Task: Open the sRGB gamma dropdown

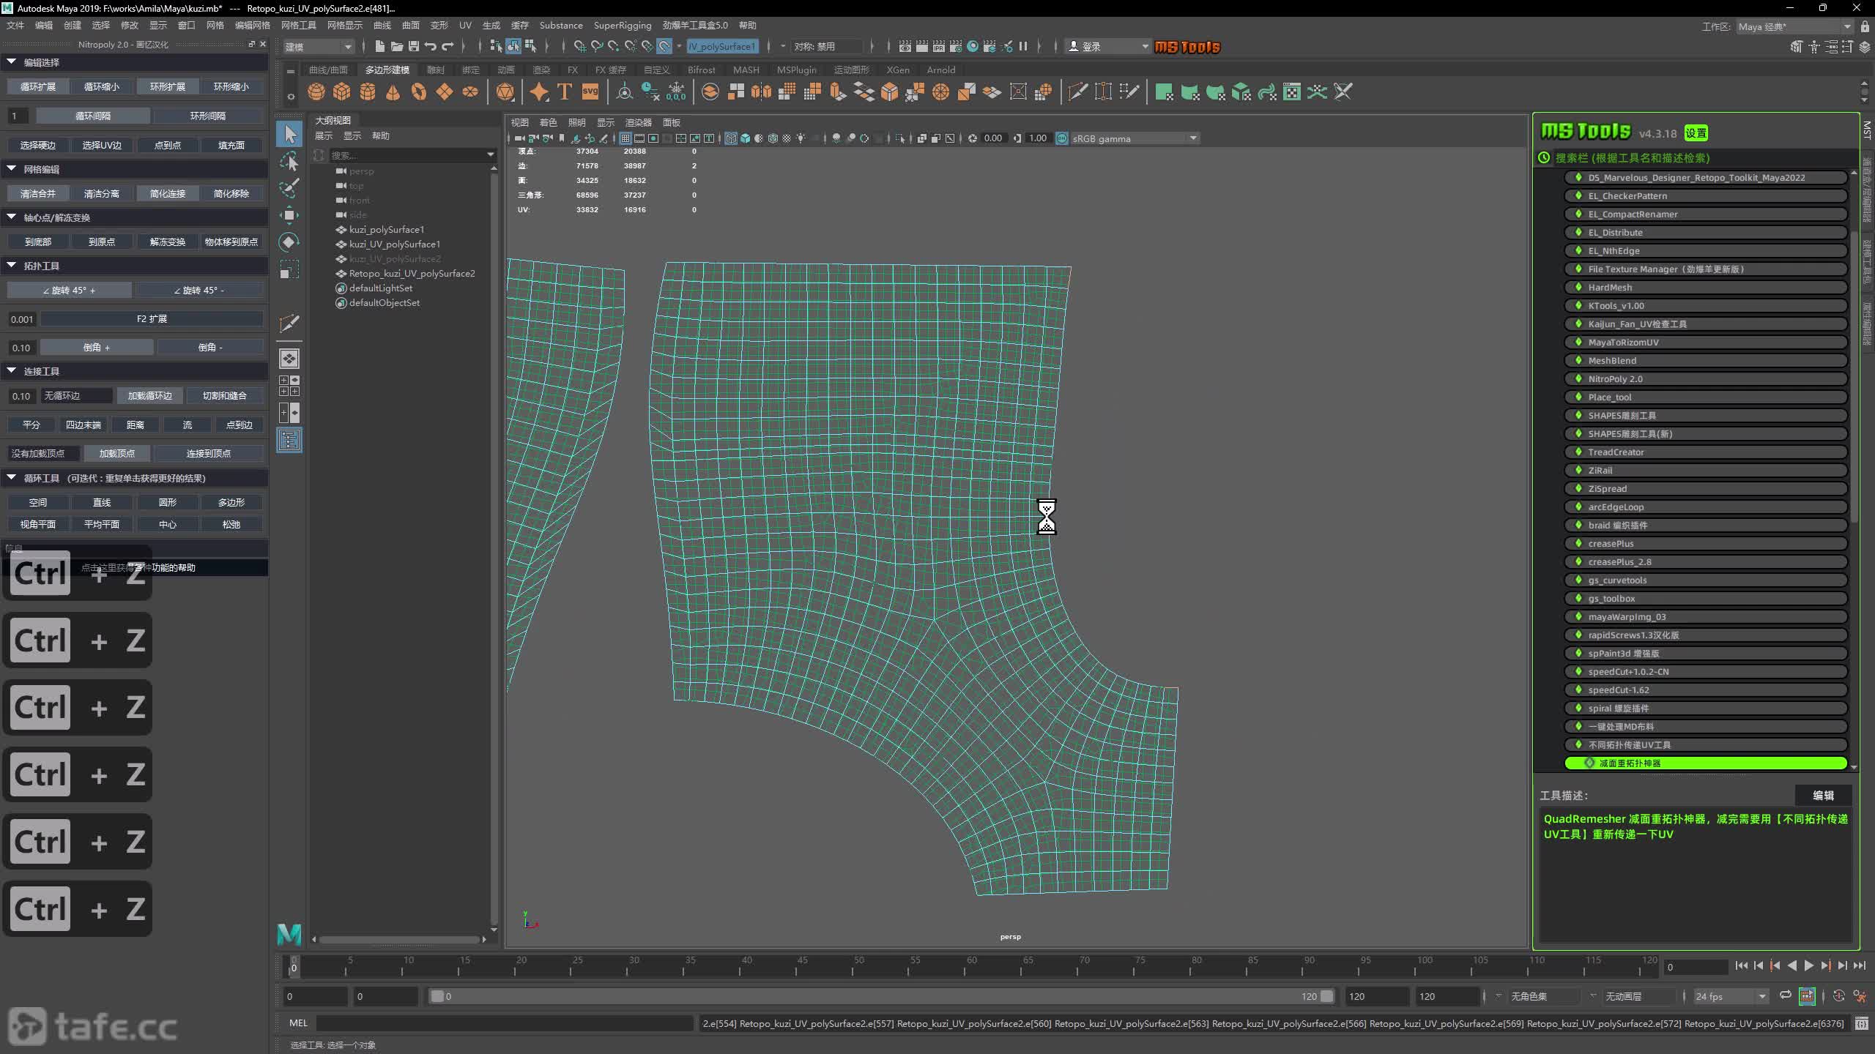Action: click(1135, 138)
